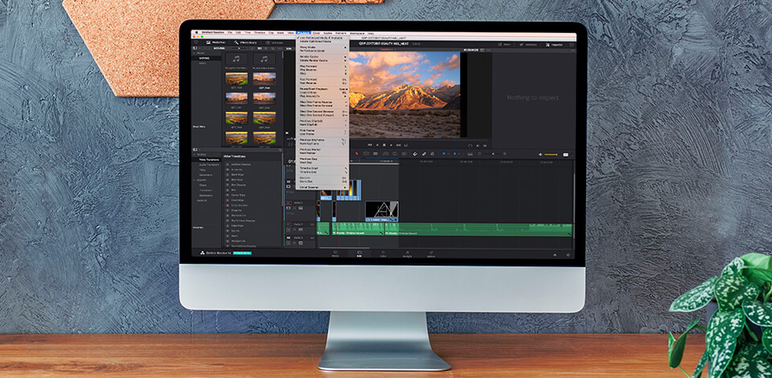Screen dimensions: 772x378
Task: Select the Cross Dissolve transition
Action: pos(240,205)
